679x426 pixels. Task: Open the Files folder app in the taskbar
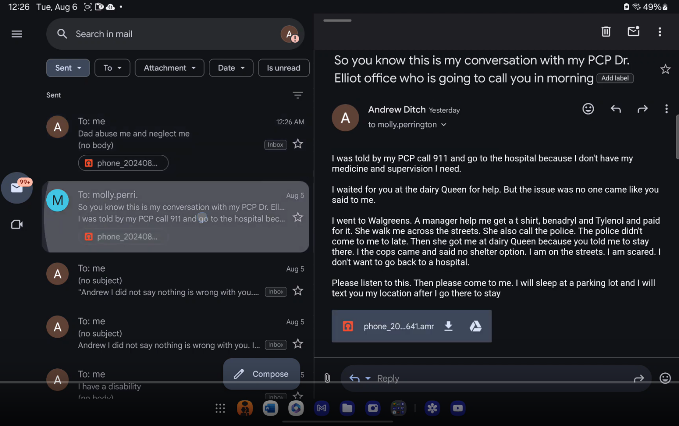(x=347, y=408)
